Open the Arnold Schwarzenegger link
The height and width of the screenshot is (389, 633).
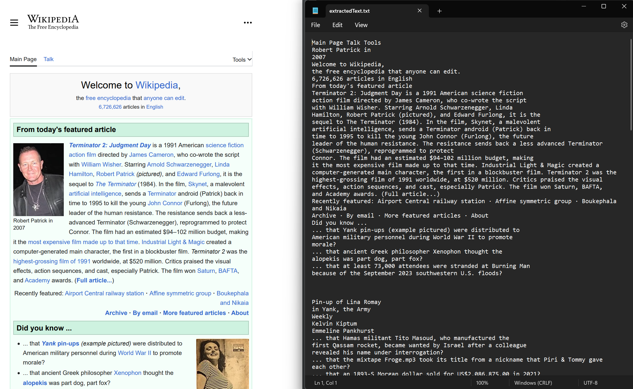(179, 165)
